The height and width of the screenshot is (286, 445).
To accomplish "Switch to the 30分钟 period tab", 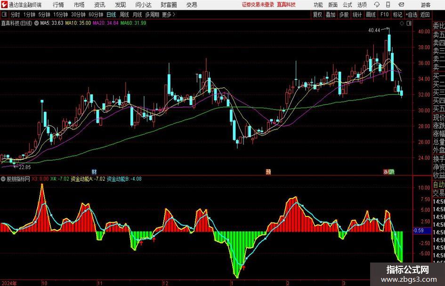I will click(78, 15).
